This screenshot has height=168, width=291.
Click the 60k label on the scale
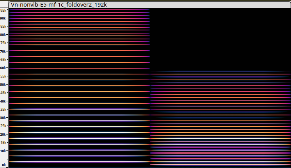(4, 68)
